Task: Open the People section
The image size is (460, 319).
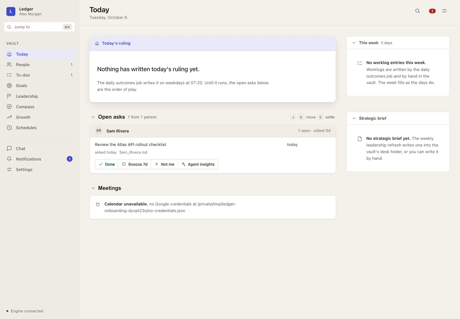Action: pos(39,65)
